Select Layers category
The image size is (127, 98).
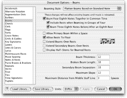19,45
